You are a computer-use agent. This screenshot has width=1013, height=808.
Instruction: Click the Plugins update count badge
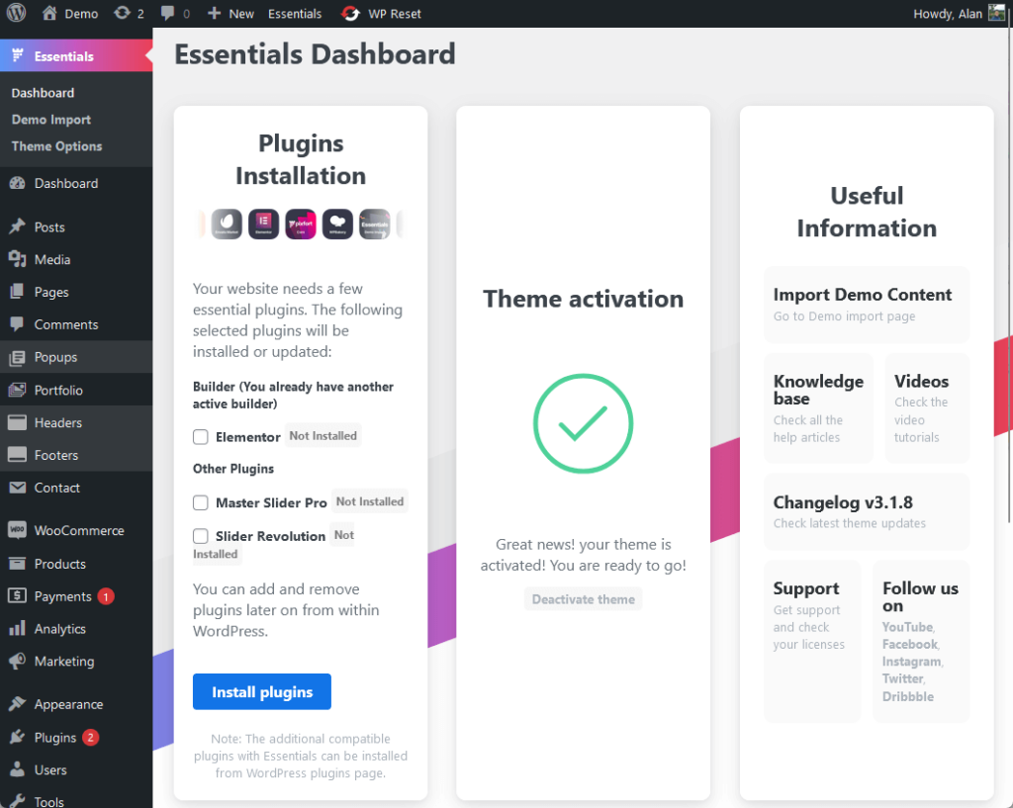90,737
